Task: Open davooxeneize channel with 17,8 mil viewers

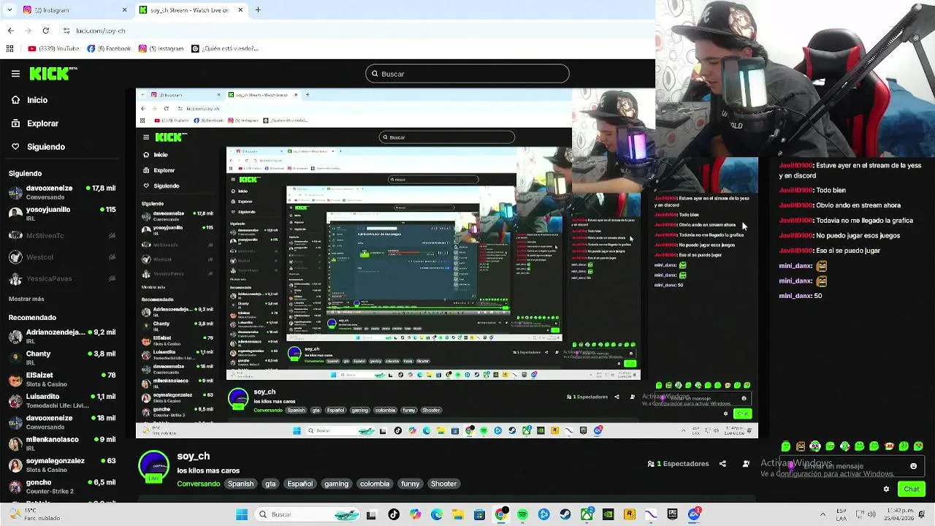Action: [62, 192]
